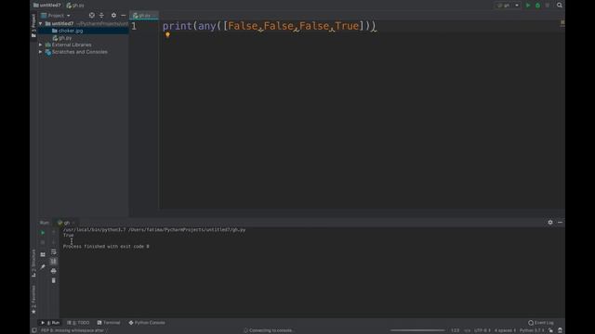This screenshot has width=595, height=334.
Task: Click the stop square in Run panel
Action: coord(43,242)
